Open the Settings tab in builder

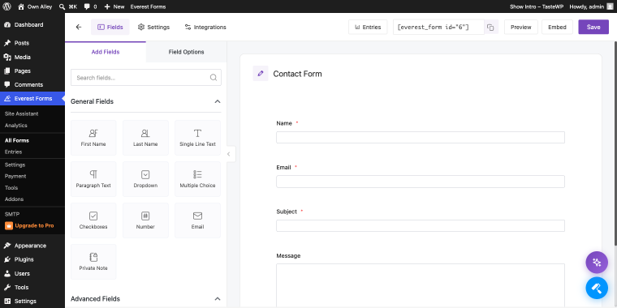pyautogui.click(x=154, y=27)
